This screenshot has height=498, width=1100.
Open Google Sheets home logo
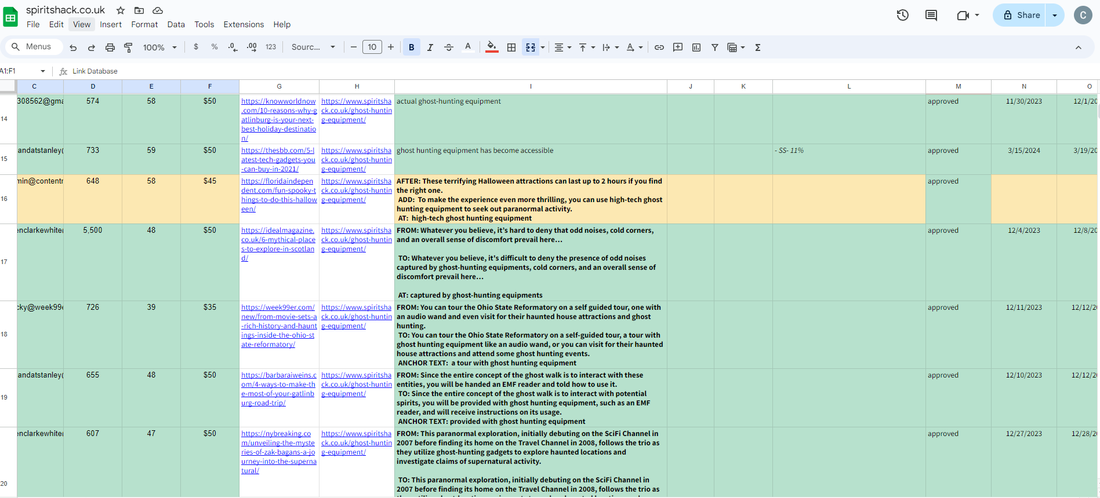click(10, 17)
